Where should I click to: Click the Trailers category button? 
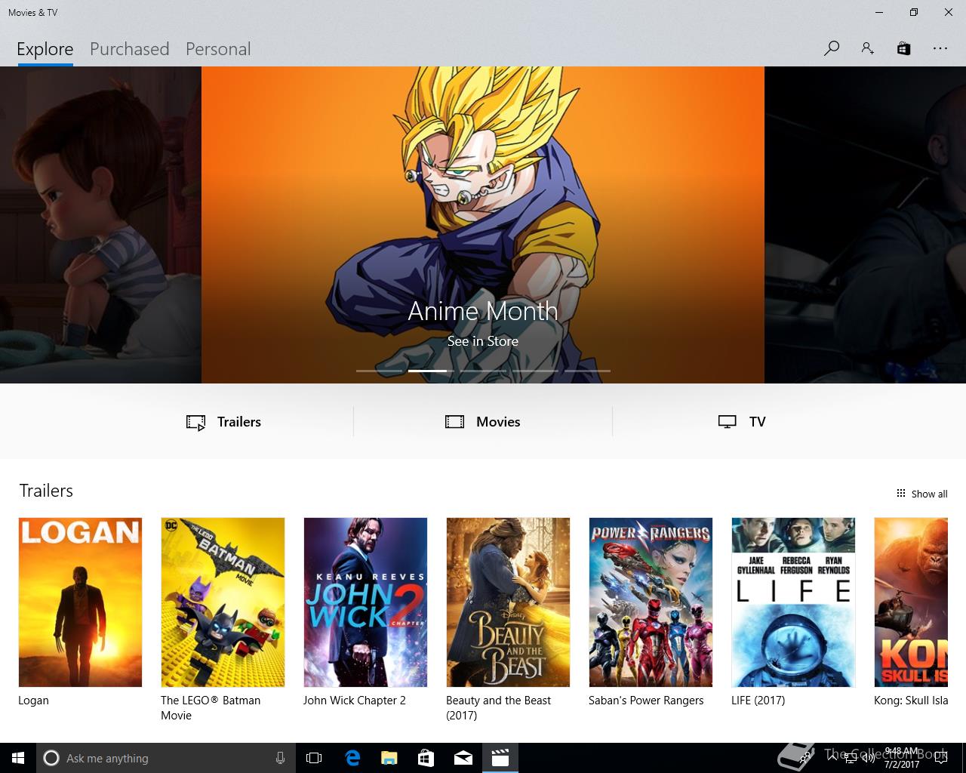[x=223, y=422]
